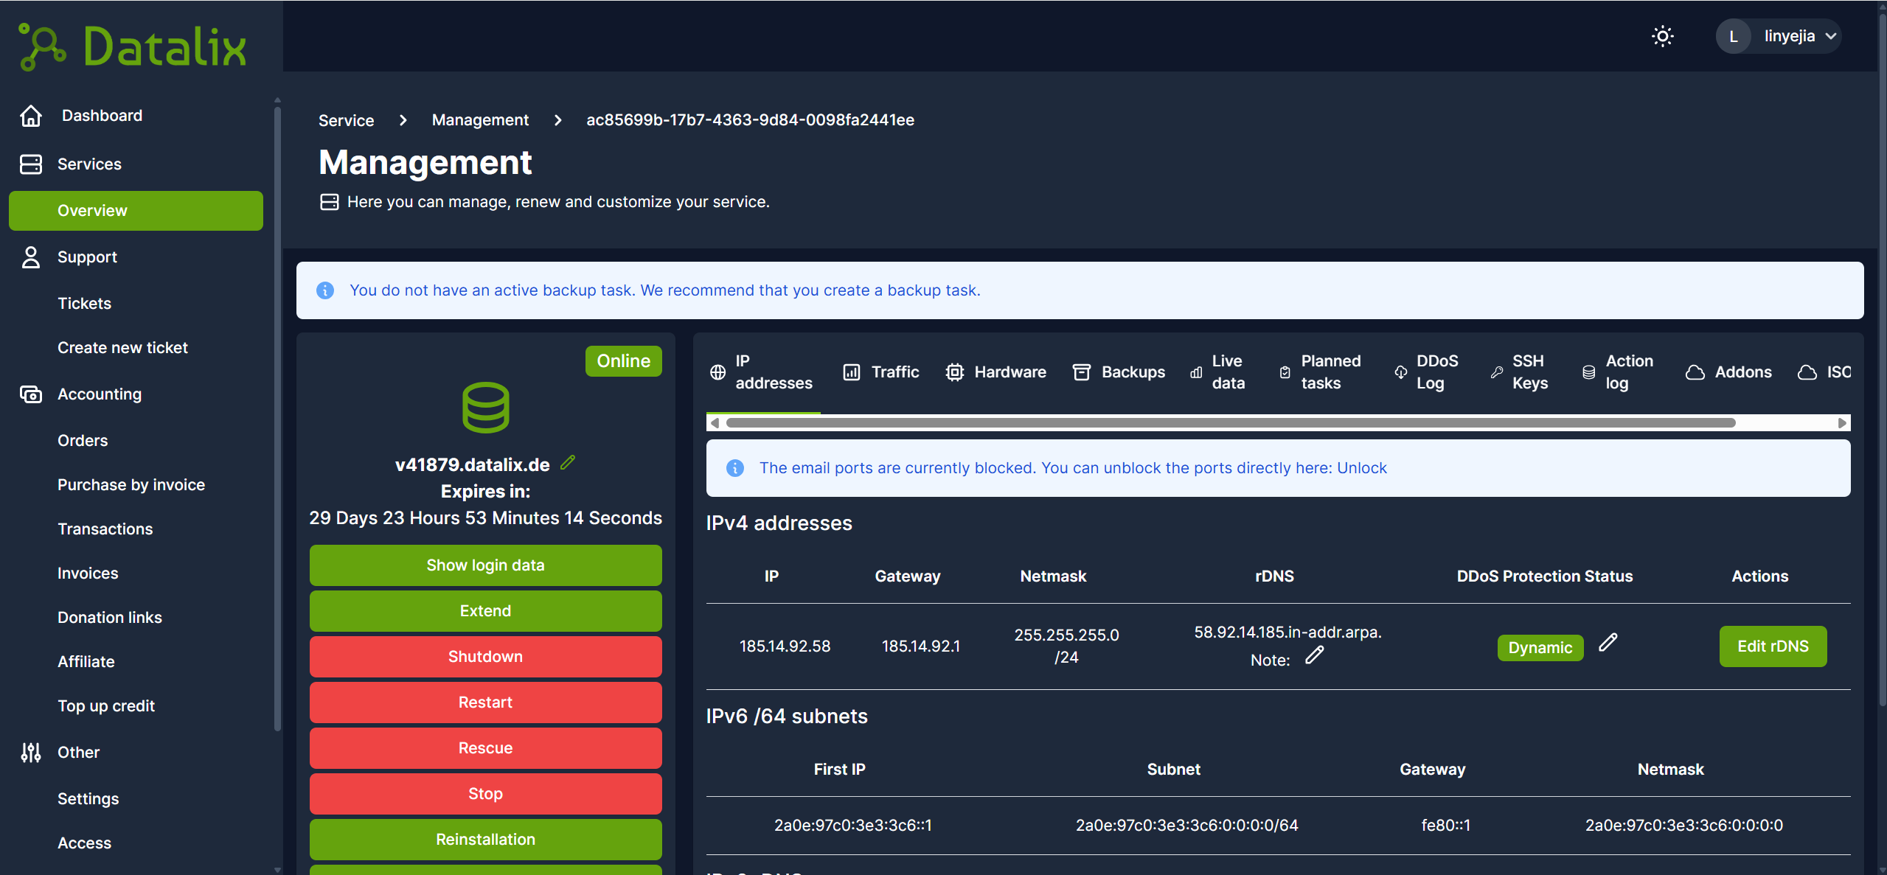Screen dimensions: 1887x875
Task: Switch to the Addons tab
Action: 1728,372
